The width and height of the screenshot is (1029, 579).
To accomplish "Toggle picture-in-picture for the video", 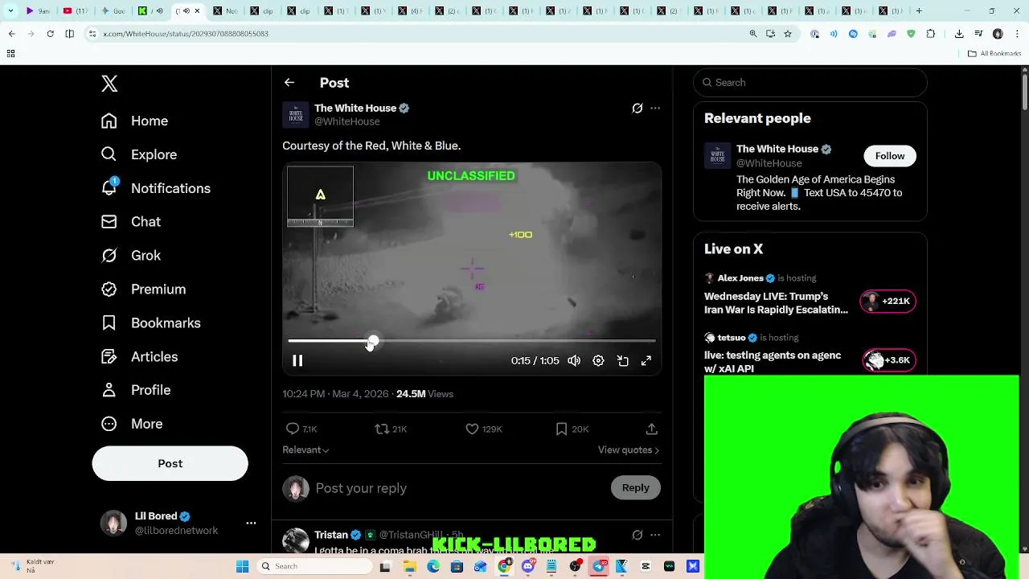I will [x=623, y=361].
